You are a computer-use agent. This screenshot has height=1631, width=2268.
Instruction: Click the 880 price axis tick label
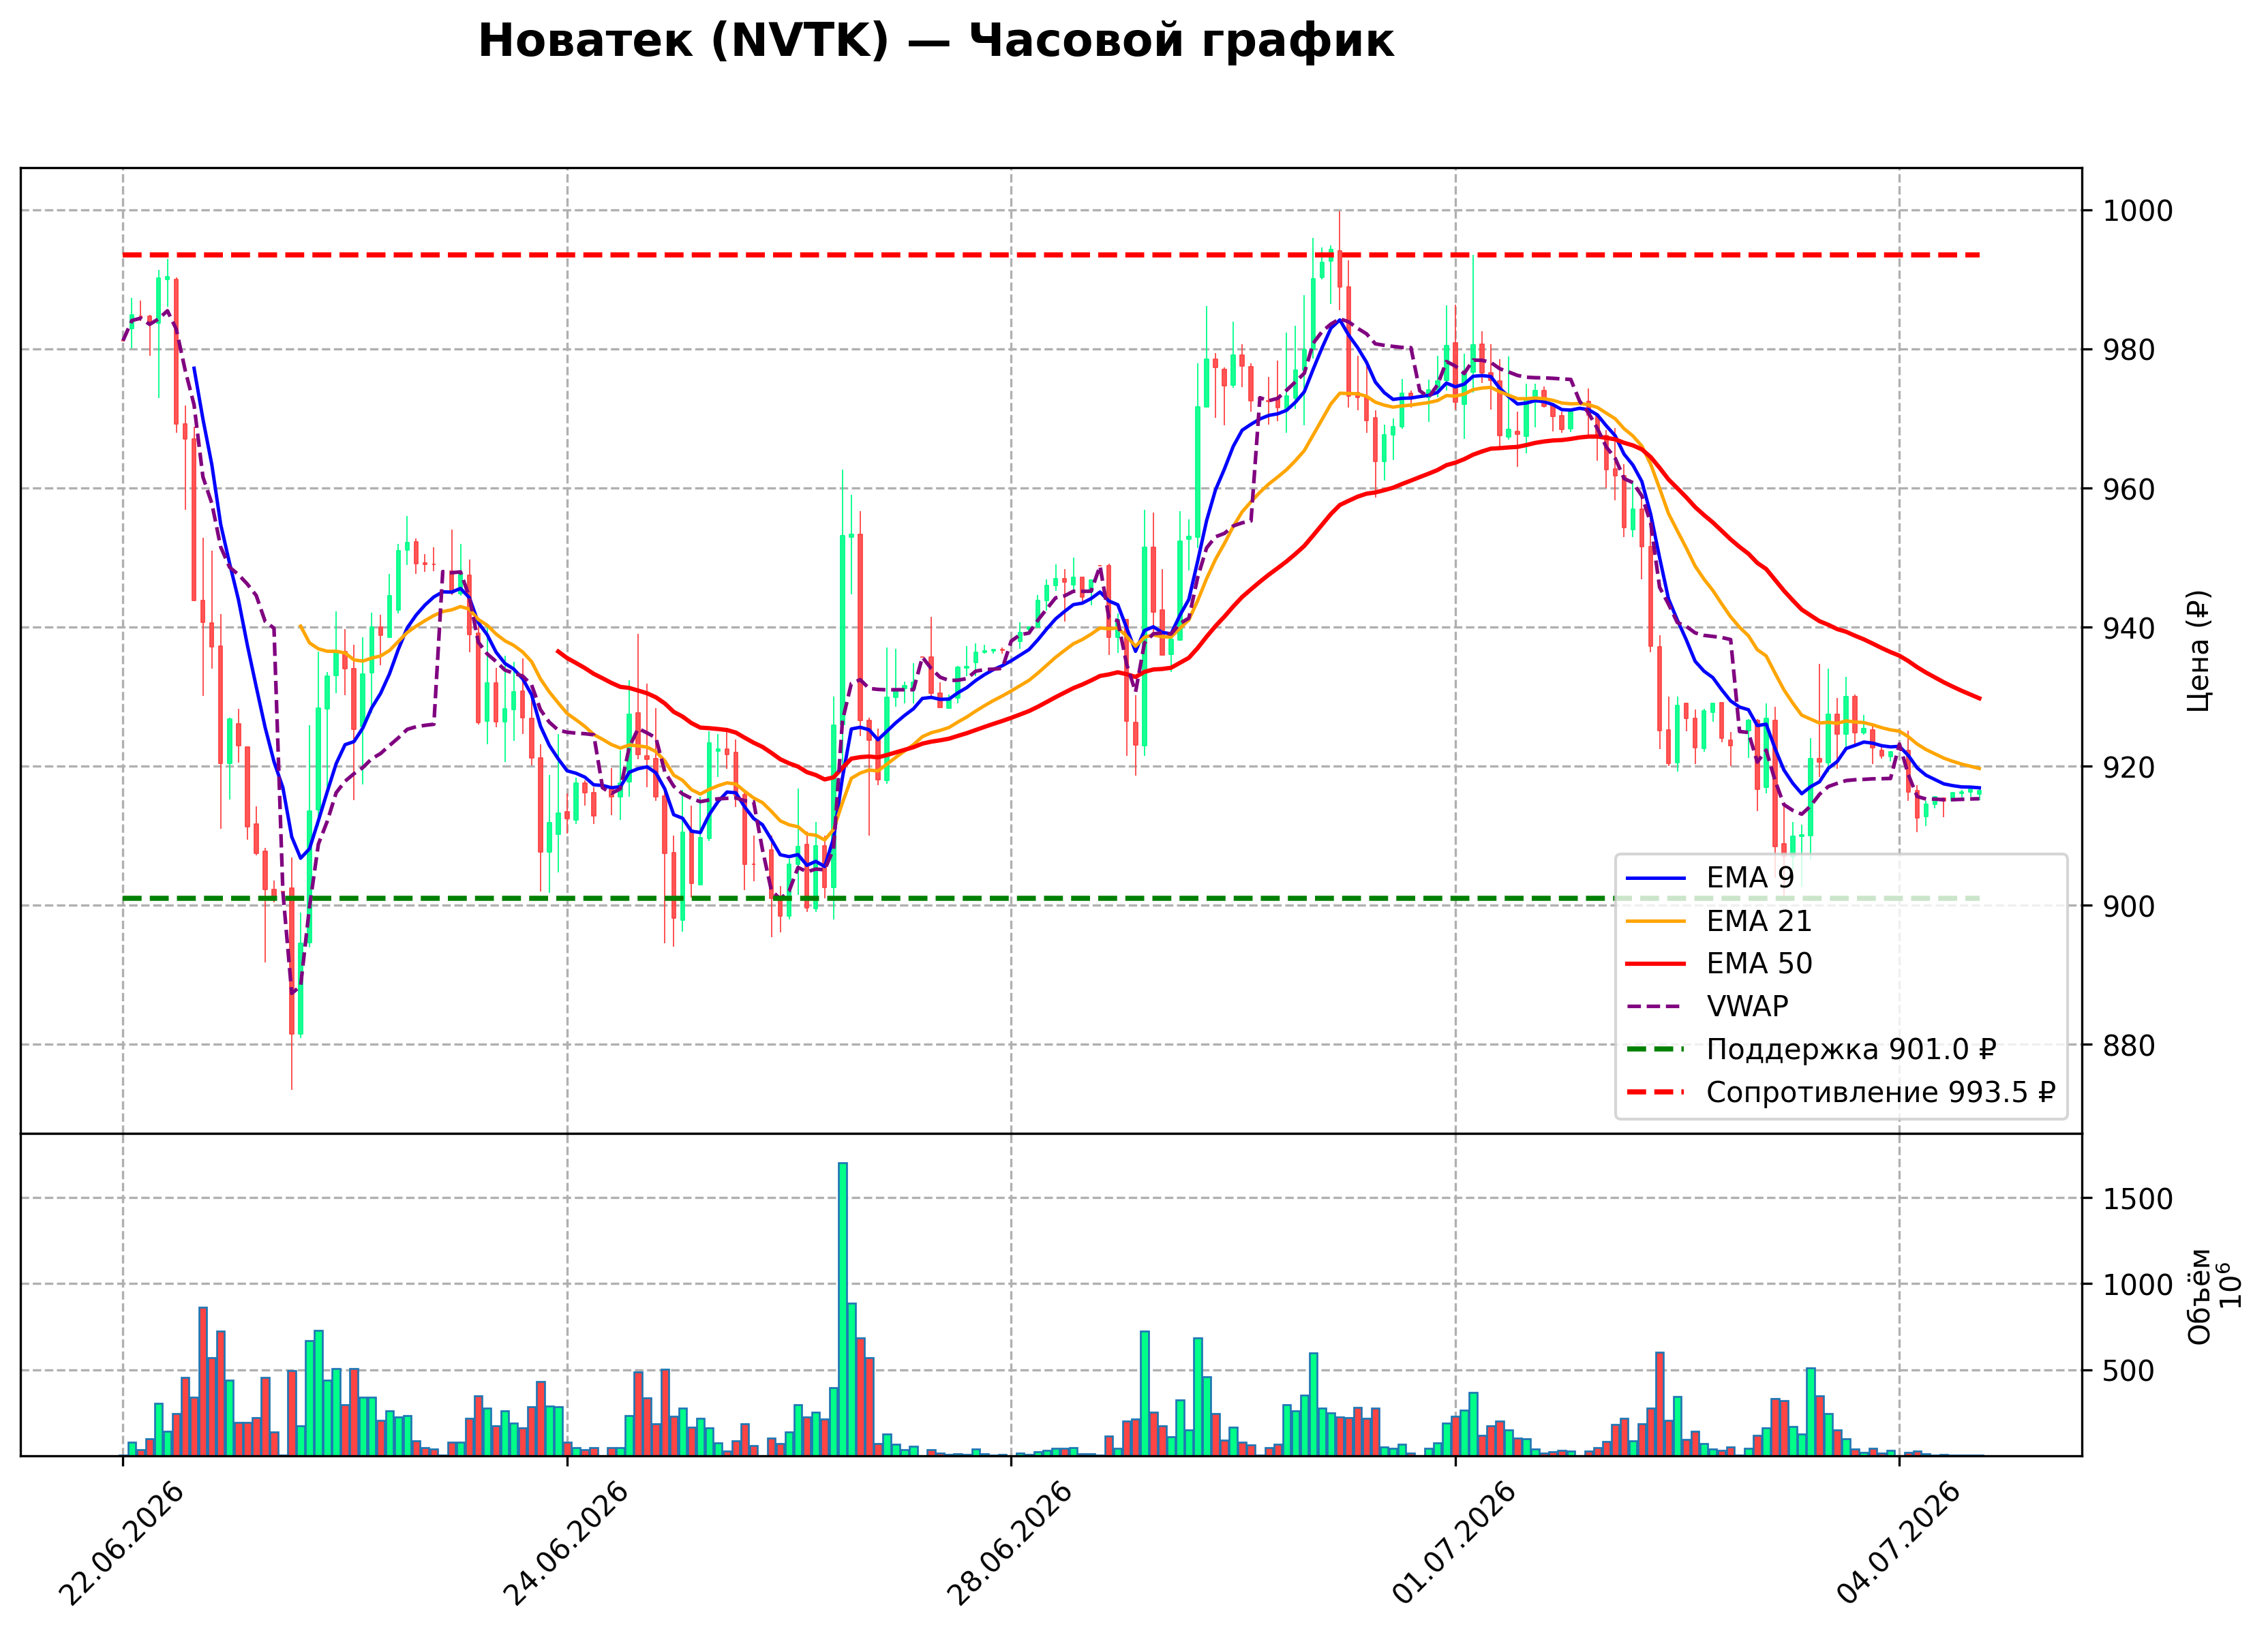point(2129,1046)
